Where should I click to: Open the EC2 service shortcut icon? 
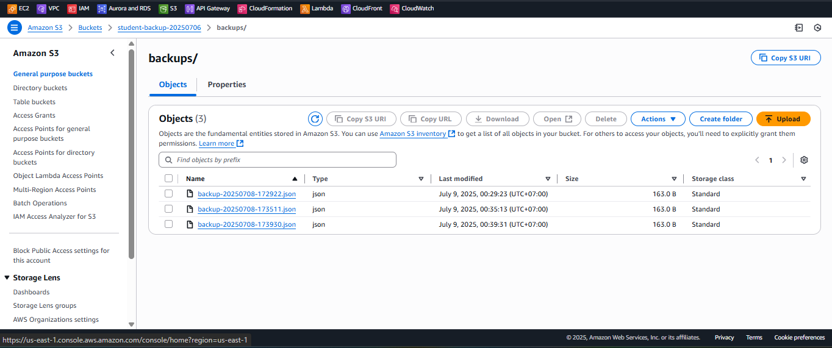tap(12, 9)
